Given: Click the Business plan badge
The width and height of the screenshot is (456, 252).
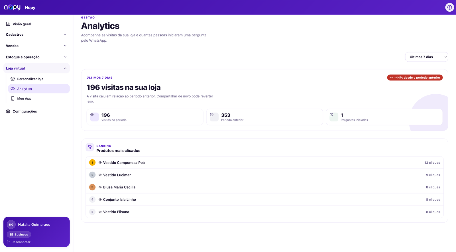Looking at the screenshot, I should (19, 235).
